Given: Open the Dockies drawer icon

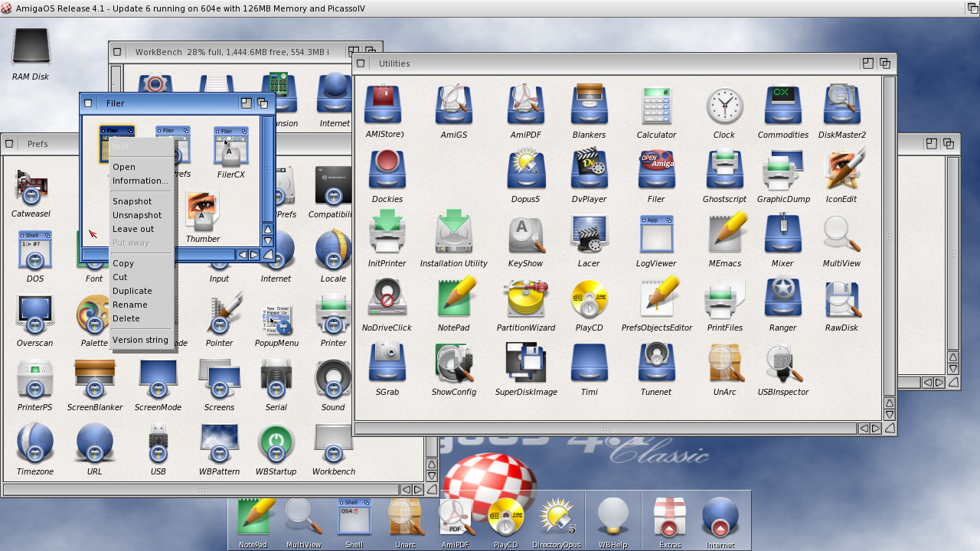Looking at the screenshot, I should pyautogui.click(x=387, y=169).
